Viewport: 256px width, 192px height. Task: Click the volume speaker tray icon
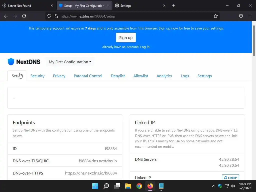point(233,186)
